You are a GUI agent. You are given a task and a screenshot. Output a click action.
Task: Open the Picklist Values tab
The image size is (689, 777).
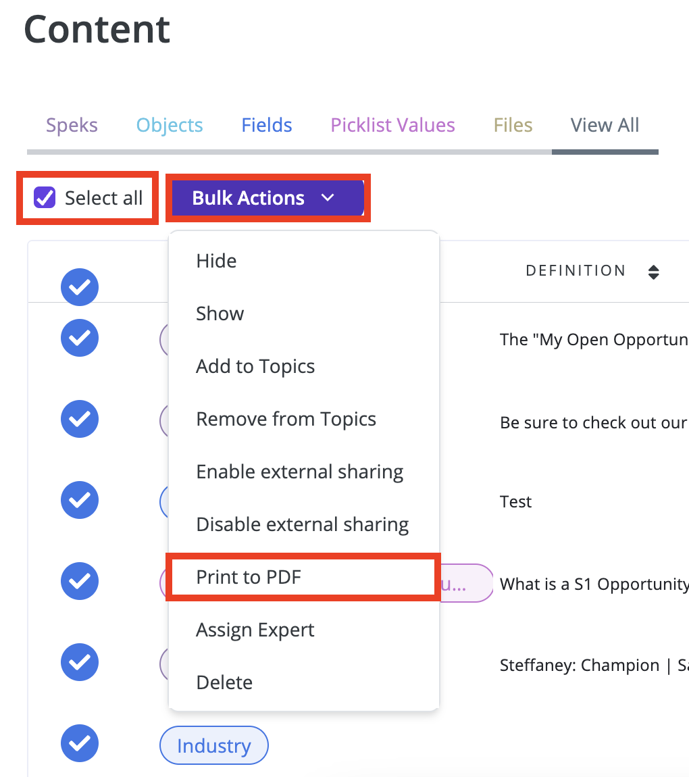click(x=392, y=125)
